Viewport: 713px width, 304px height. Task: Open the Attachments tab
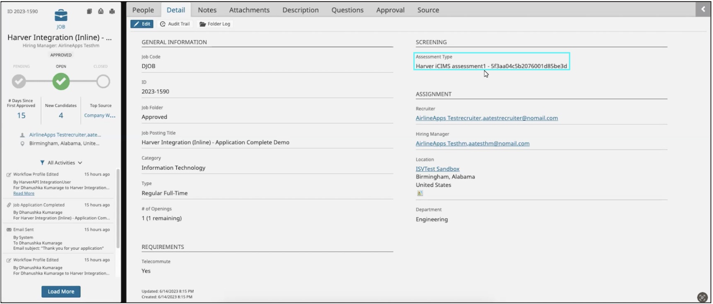(249, 10)
